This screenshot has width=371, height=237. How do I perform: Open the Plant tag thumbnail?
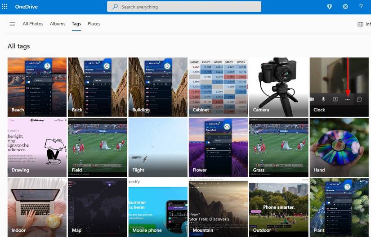[339, 207]
